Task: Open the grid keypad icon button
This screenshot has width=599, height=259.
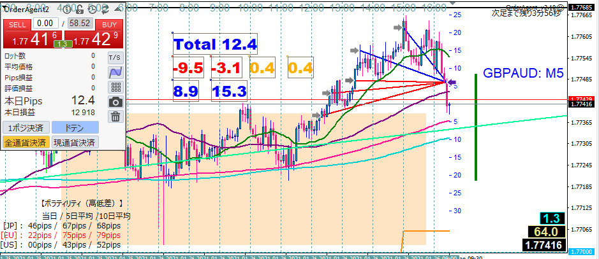Action: pyautogui.click(x=115, y=87)
